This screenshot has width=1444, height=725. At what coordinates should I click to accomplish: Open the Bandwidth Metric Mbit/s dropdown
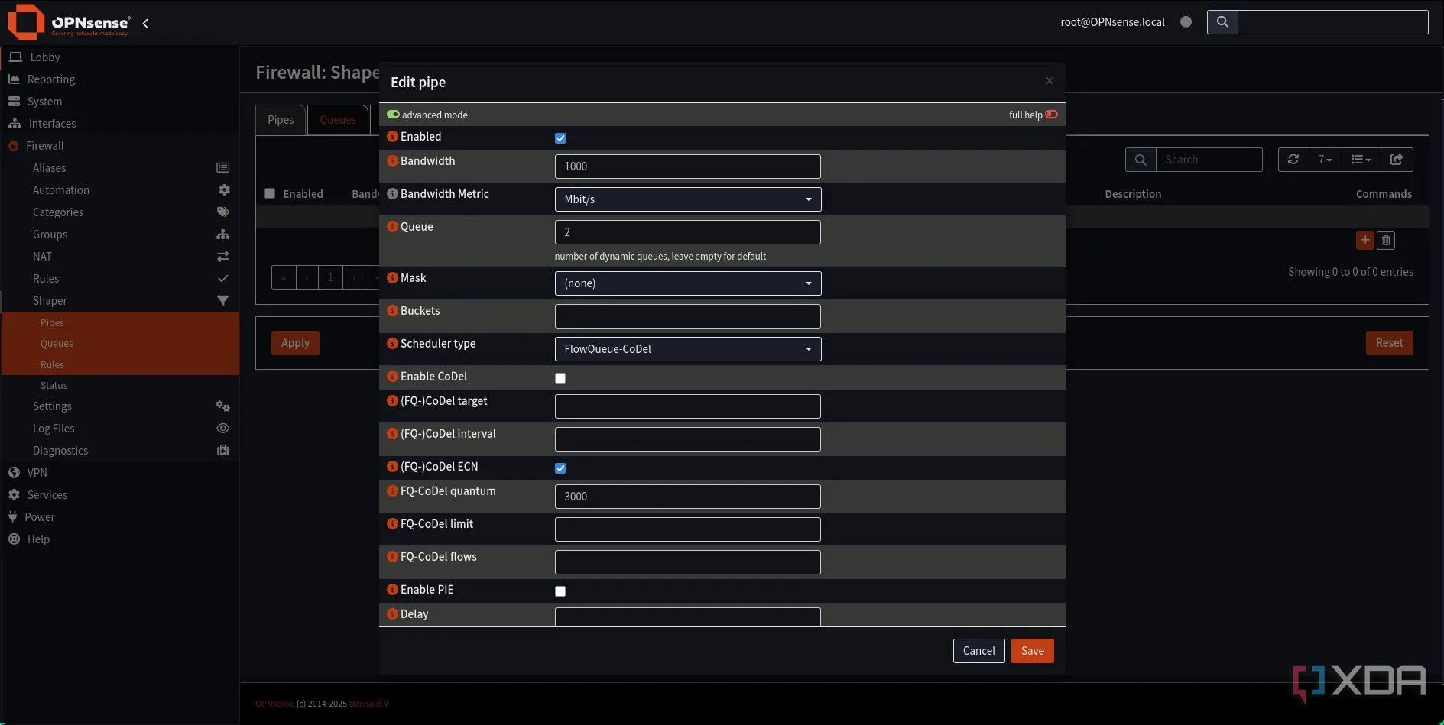687,199
